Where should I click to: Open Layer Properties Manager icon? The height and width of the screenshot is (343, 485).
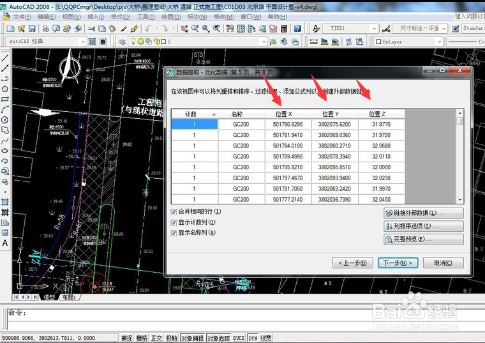click(x=122, y=42)
